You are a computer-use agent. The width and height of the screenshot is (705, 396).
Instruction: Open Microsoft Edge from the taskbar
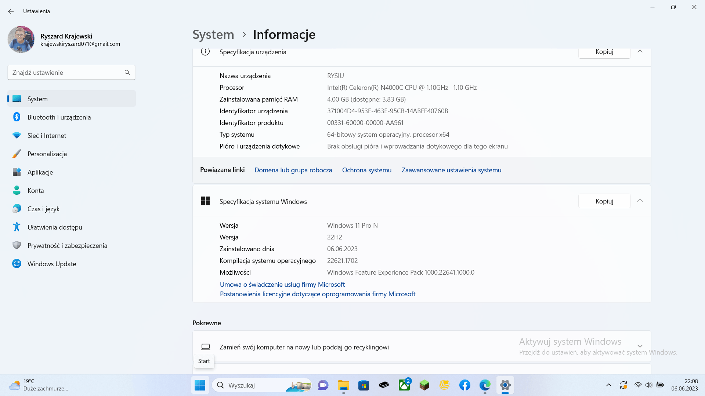pos(485,385)
